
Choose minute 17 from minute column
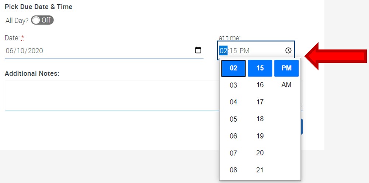tap(260, 102)
